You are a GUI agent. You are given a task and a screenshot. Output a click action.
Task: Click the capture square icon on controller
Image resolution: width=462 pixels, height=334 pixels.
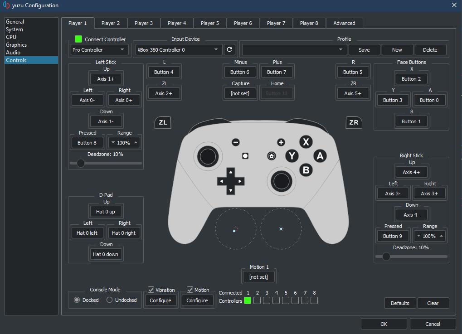click(245, 156)
